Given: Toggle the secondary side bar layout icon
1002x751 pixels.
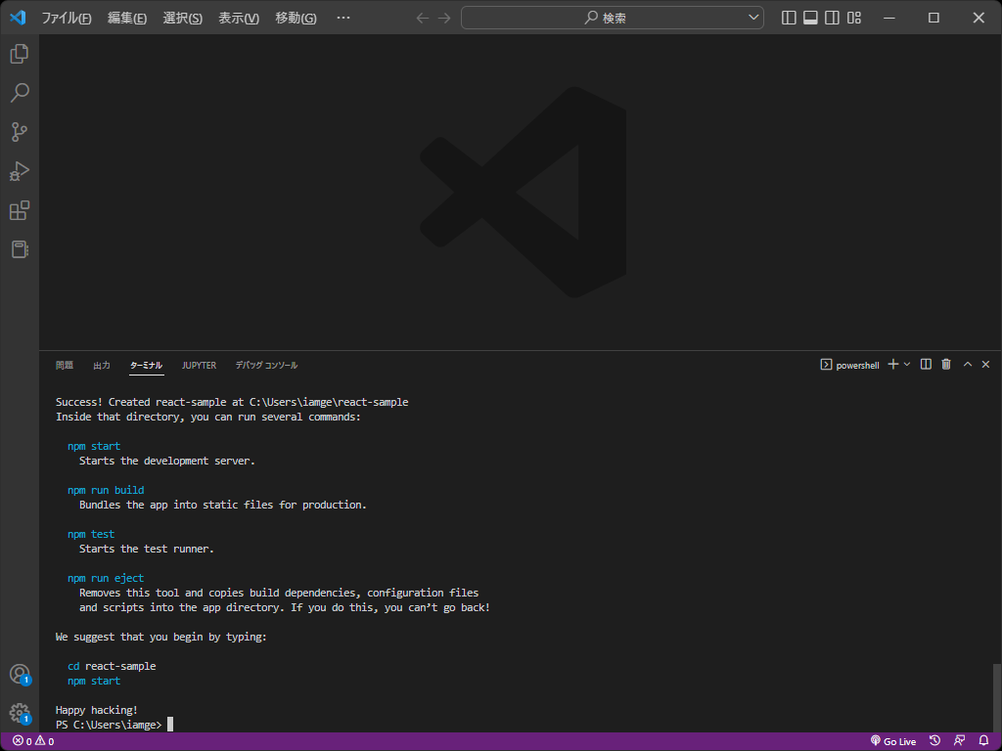Looking at the screenshot, I should (x=832, y=18).
